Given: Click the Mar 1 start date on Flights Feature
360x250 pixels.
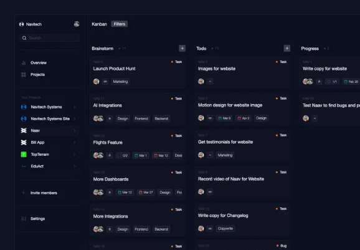Looking at the screenshot, I should click(x=141, y=156).
